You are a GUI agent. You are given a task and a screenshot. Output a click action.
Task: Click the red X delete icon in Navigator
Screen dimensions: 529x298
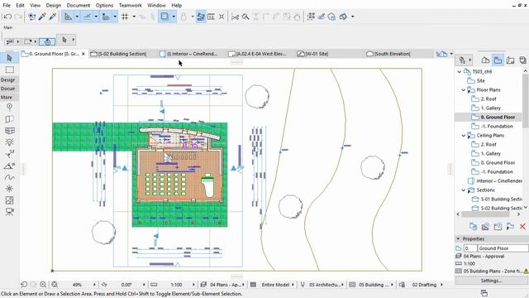coord(522,226)
